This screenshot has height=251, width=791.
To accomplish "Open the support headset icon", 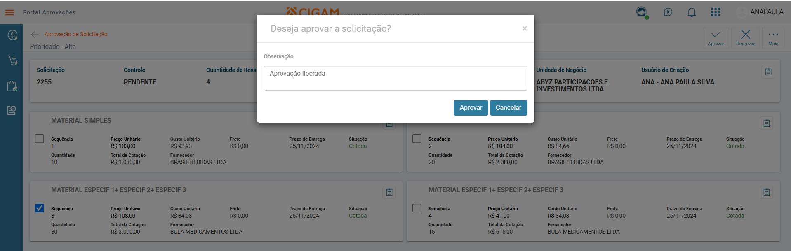I will (642, 12).
